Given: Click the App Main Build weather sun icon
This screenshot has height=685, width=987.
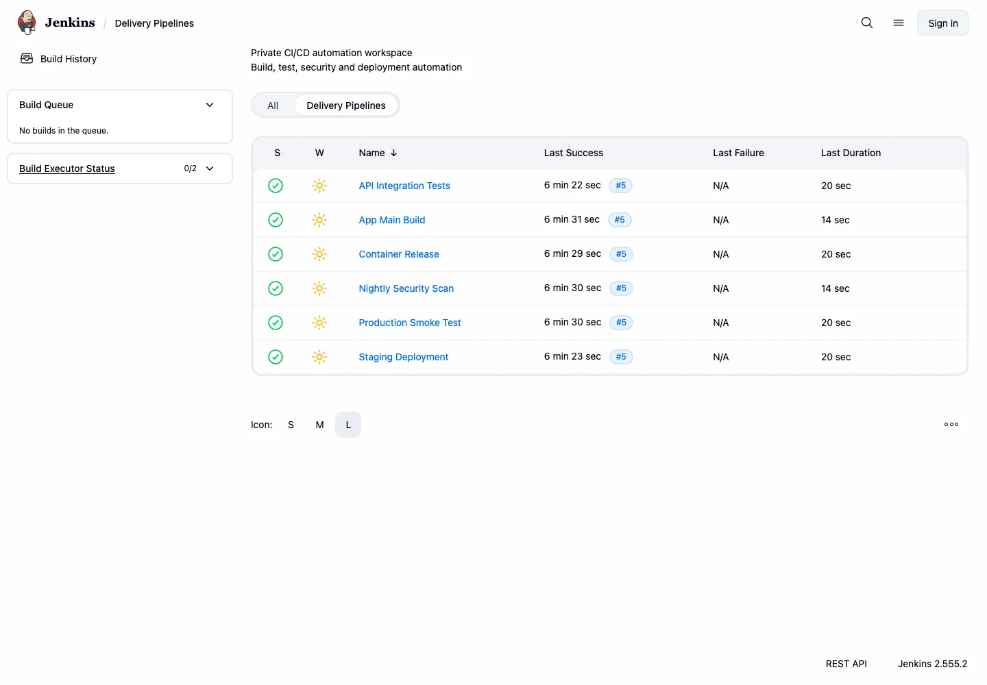Looking at the screenshot, I should (x=319, y=220).
